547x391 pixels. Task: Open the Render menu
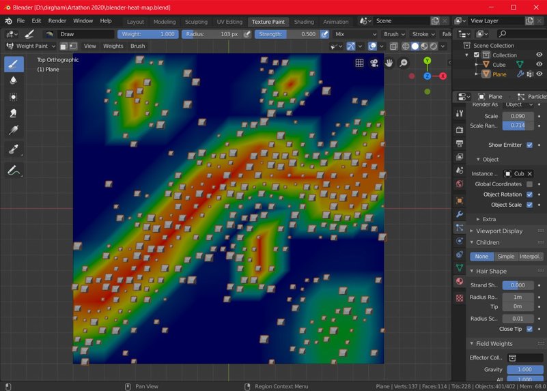click(57, 21)
